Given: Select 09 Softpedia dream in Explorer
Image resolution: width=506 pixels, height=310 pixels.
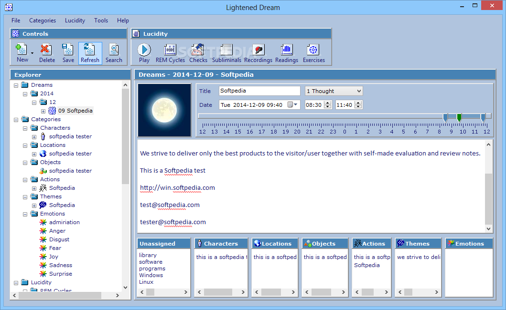Looking at the screenshot, I should pos(75,111).
